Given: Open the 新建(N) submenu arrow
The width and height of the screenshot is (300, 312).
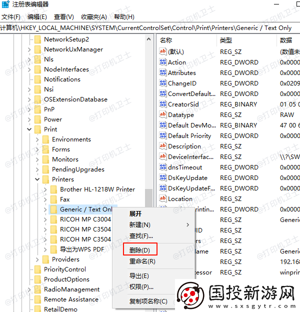Looking at the screenshot, I should [188, 225].
